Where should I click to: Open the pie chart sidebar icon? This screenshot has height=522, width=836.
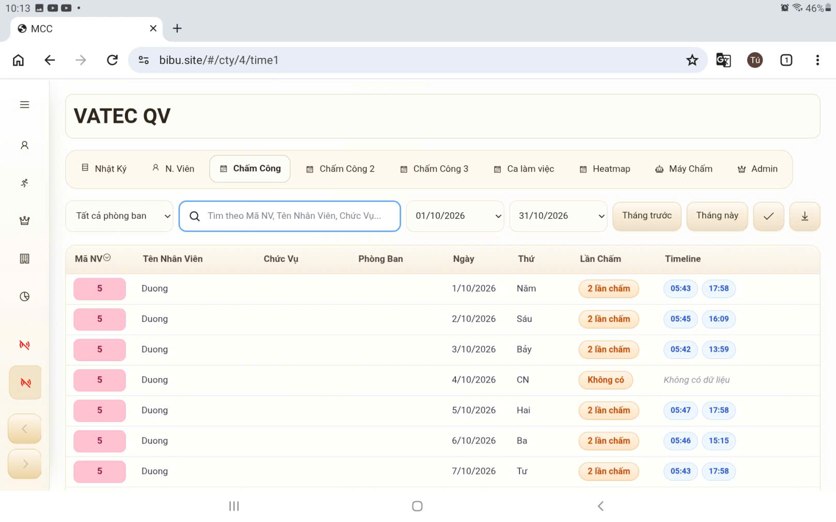tap(24, 296)
